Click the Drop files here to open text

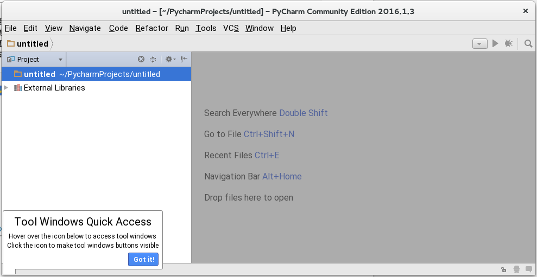pyautogui.click(x=249, y=198)
